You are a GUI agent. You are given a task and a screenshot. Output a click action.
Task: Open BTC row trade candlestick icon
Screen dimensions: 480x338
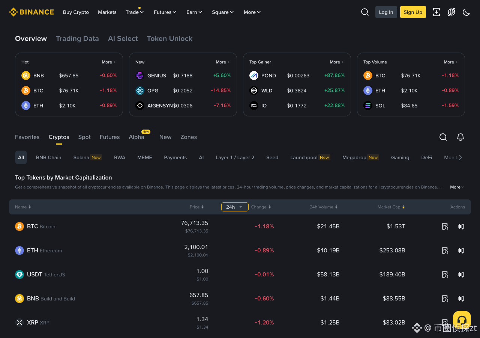(461, 226)
